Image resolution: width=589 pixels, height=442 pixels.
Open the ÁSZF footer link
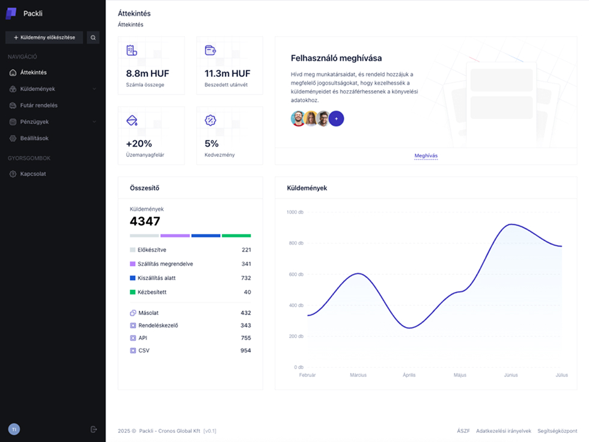[x=463, y=431]
